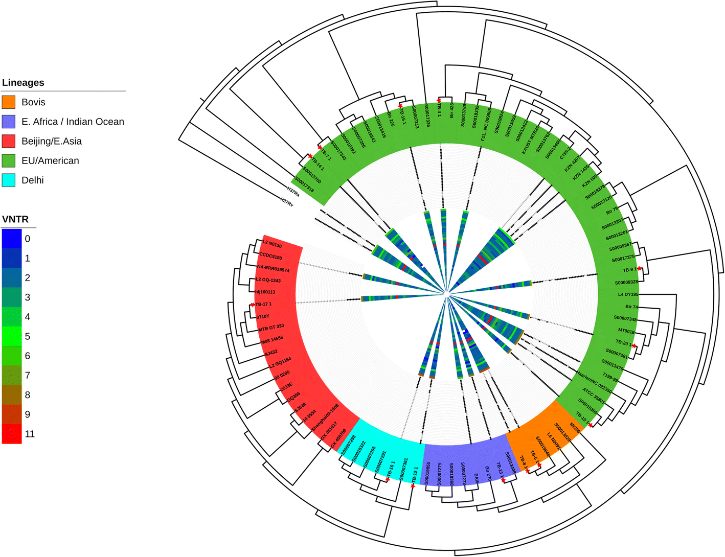725x557 pixels.
Task: Click the VNTR color block labeled 9
Action: [12, 414]
